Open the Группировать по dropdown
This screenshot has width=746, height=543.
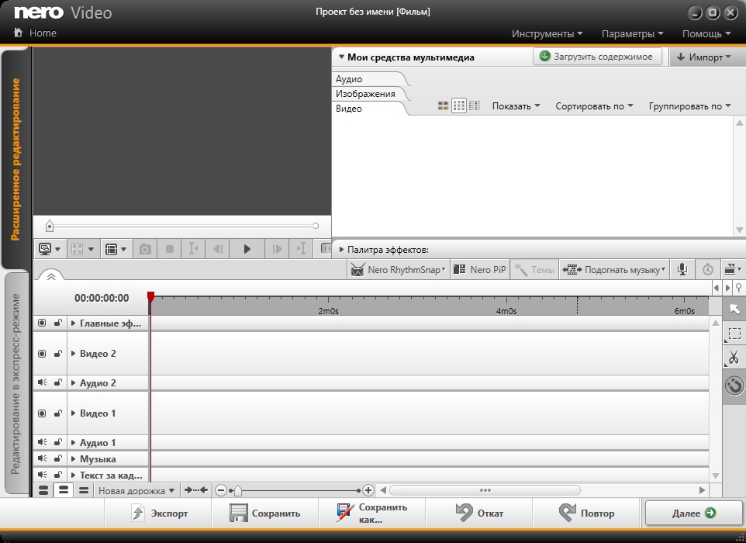tap(690, 106)
